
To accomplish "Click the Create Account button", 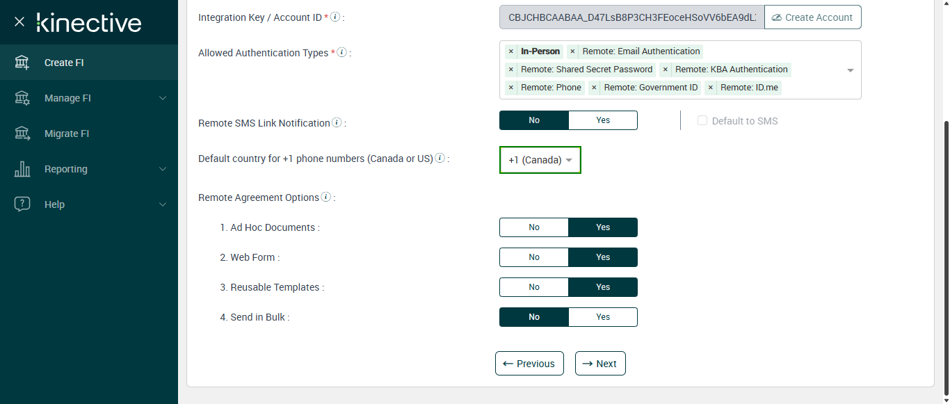I will (812, 17).
